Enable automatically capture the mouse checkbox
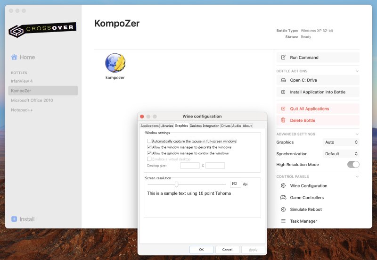This screenshot has width=377, height=260. click(149, 141)
